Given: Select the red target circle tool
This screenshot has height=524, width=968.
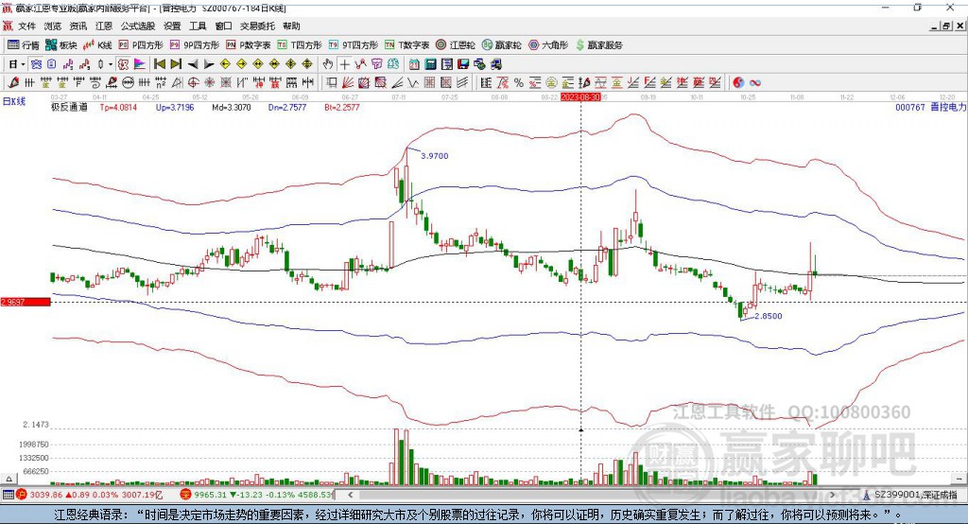Looking at the screenshot, I should click(x=193, y=82).
